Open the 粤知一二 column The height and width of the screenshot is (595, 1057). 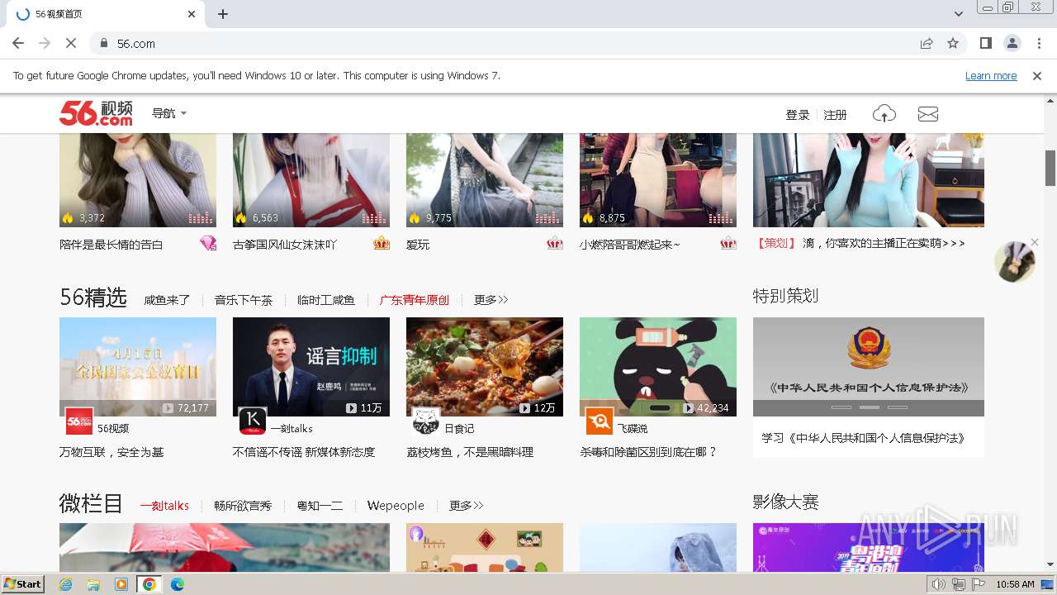pyautogui.click(x=320, y=506)
